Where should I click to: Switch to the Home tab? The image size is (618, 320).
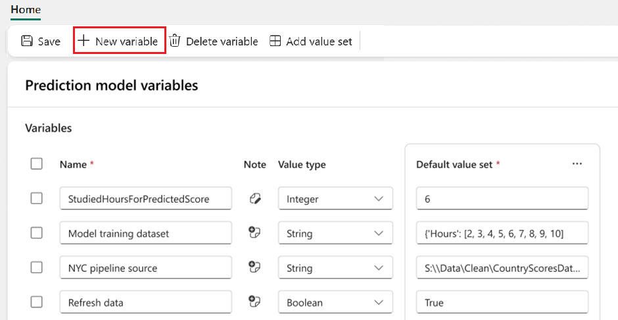click(x=26, y=10)
